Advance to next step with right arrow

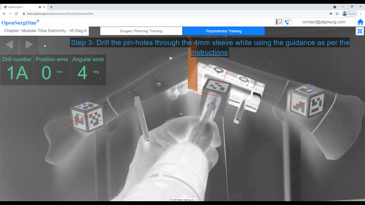tap(29, 44)
